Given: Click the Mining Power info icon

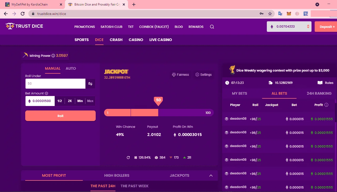Looking at the screenshot, I should [53, 56].
